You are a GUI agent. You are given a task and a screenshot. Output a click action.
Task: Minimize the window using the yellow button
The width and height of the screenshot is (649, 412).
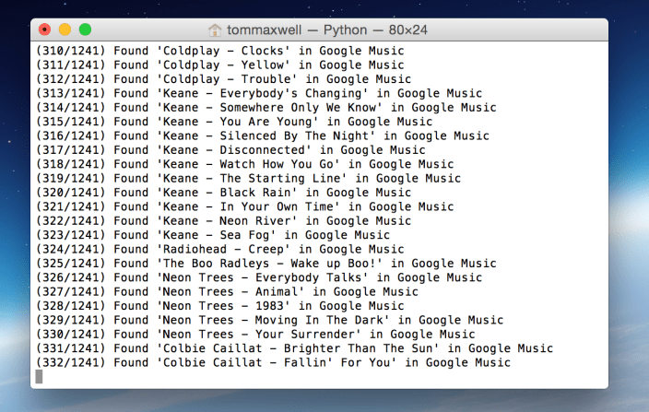[65, 30]
